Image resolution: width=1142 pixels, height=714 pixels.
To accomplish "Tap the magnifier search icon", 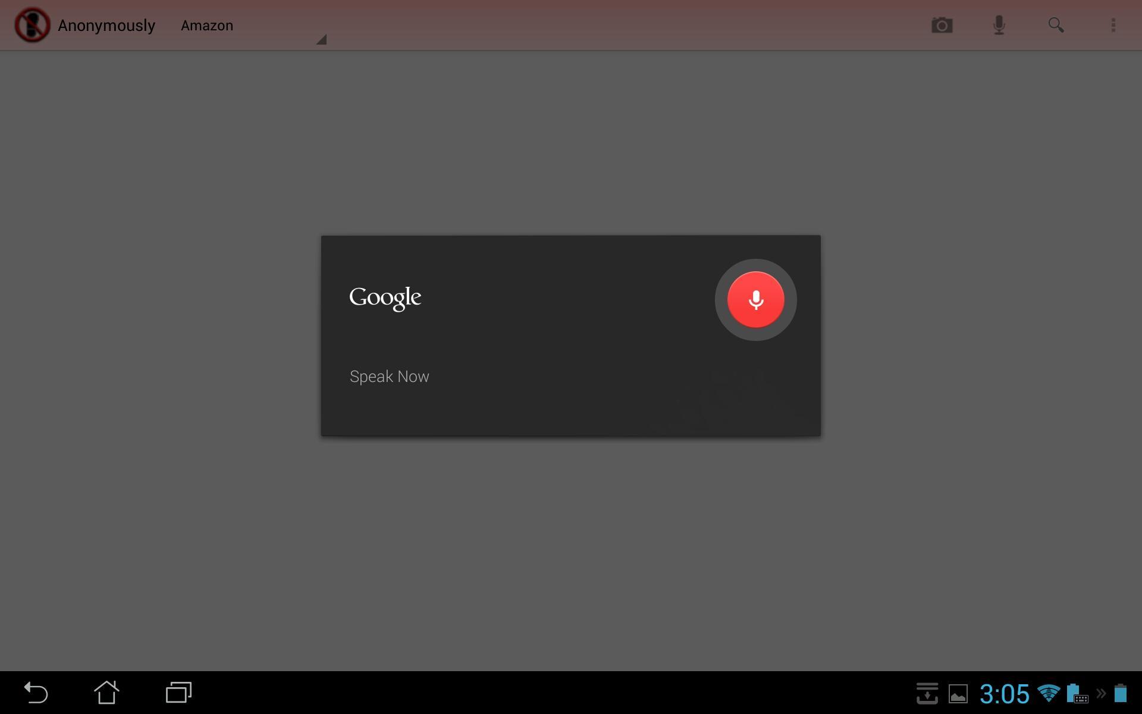I will pyautogui.click(x=1056, y=25).
